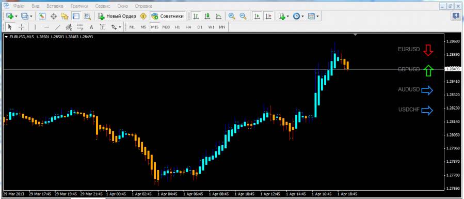464x199 pixels.
Task: Expand the arrows objects dropdown
Action: [120, 27]
